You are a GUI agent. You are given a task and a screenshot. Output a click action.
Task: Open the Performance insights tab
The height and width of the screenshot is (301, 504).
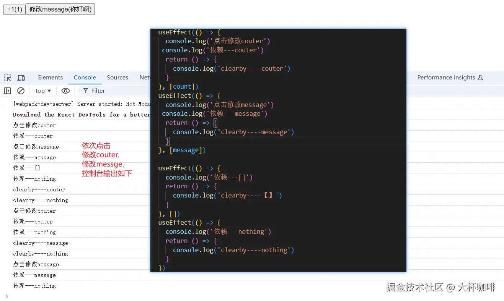[x=450, y=78]
